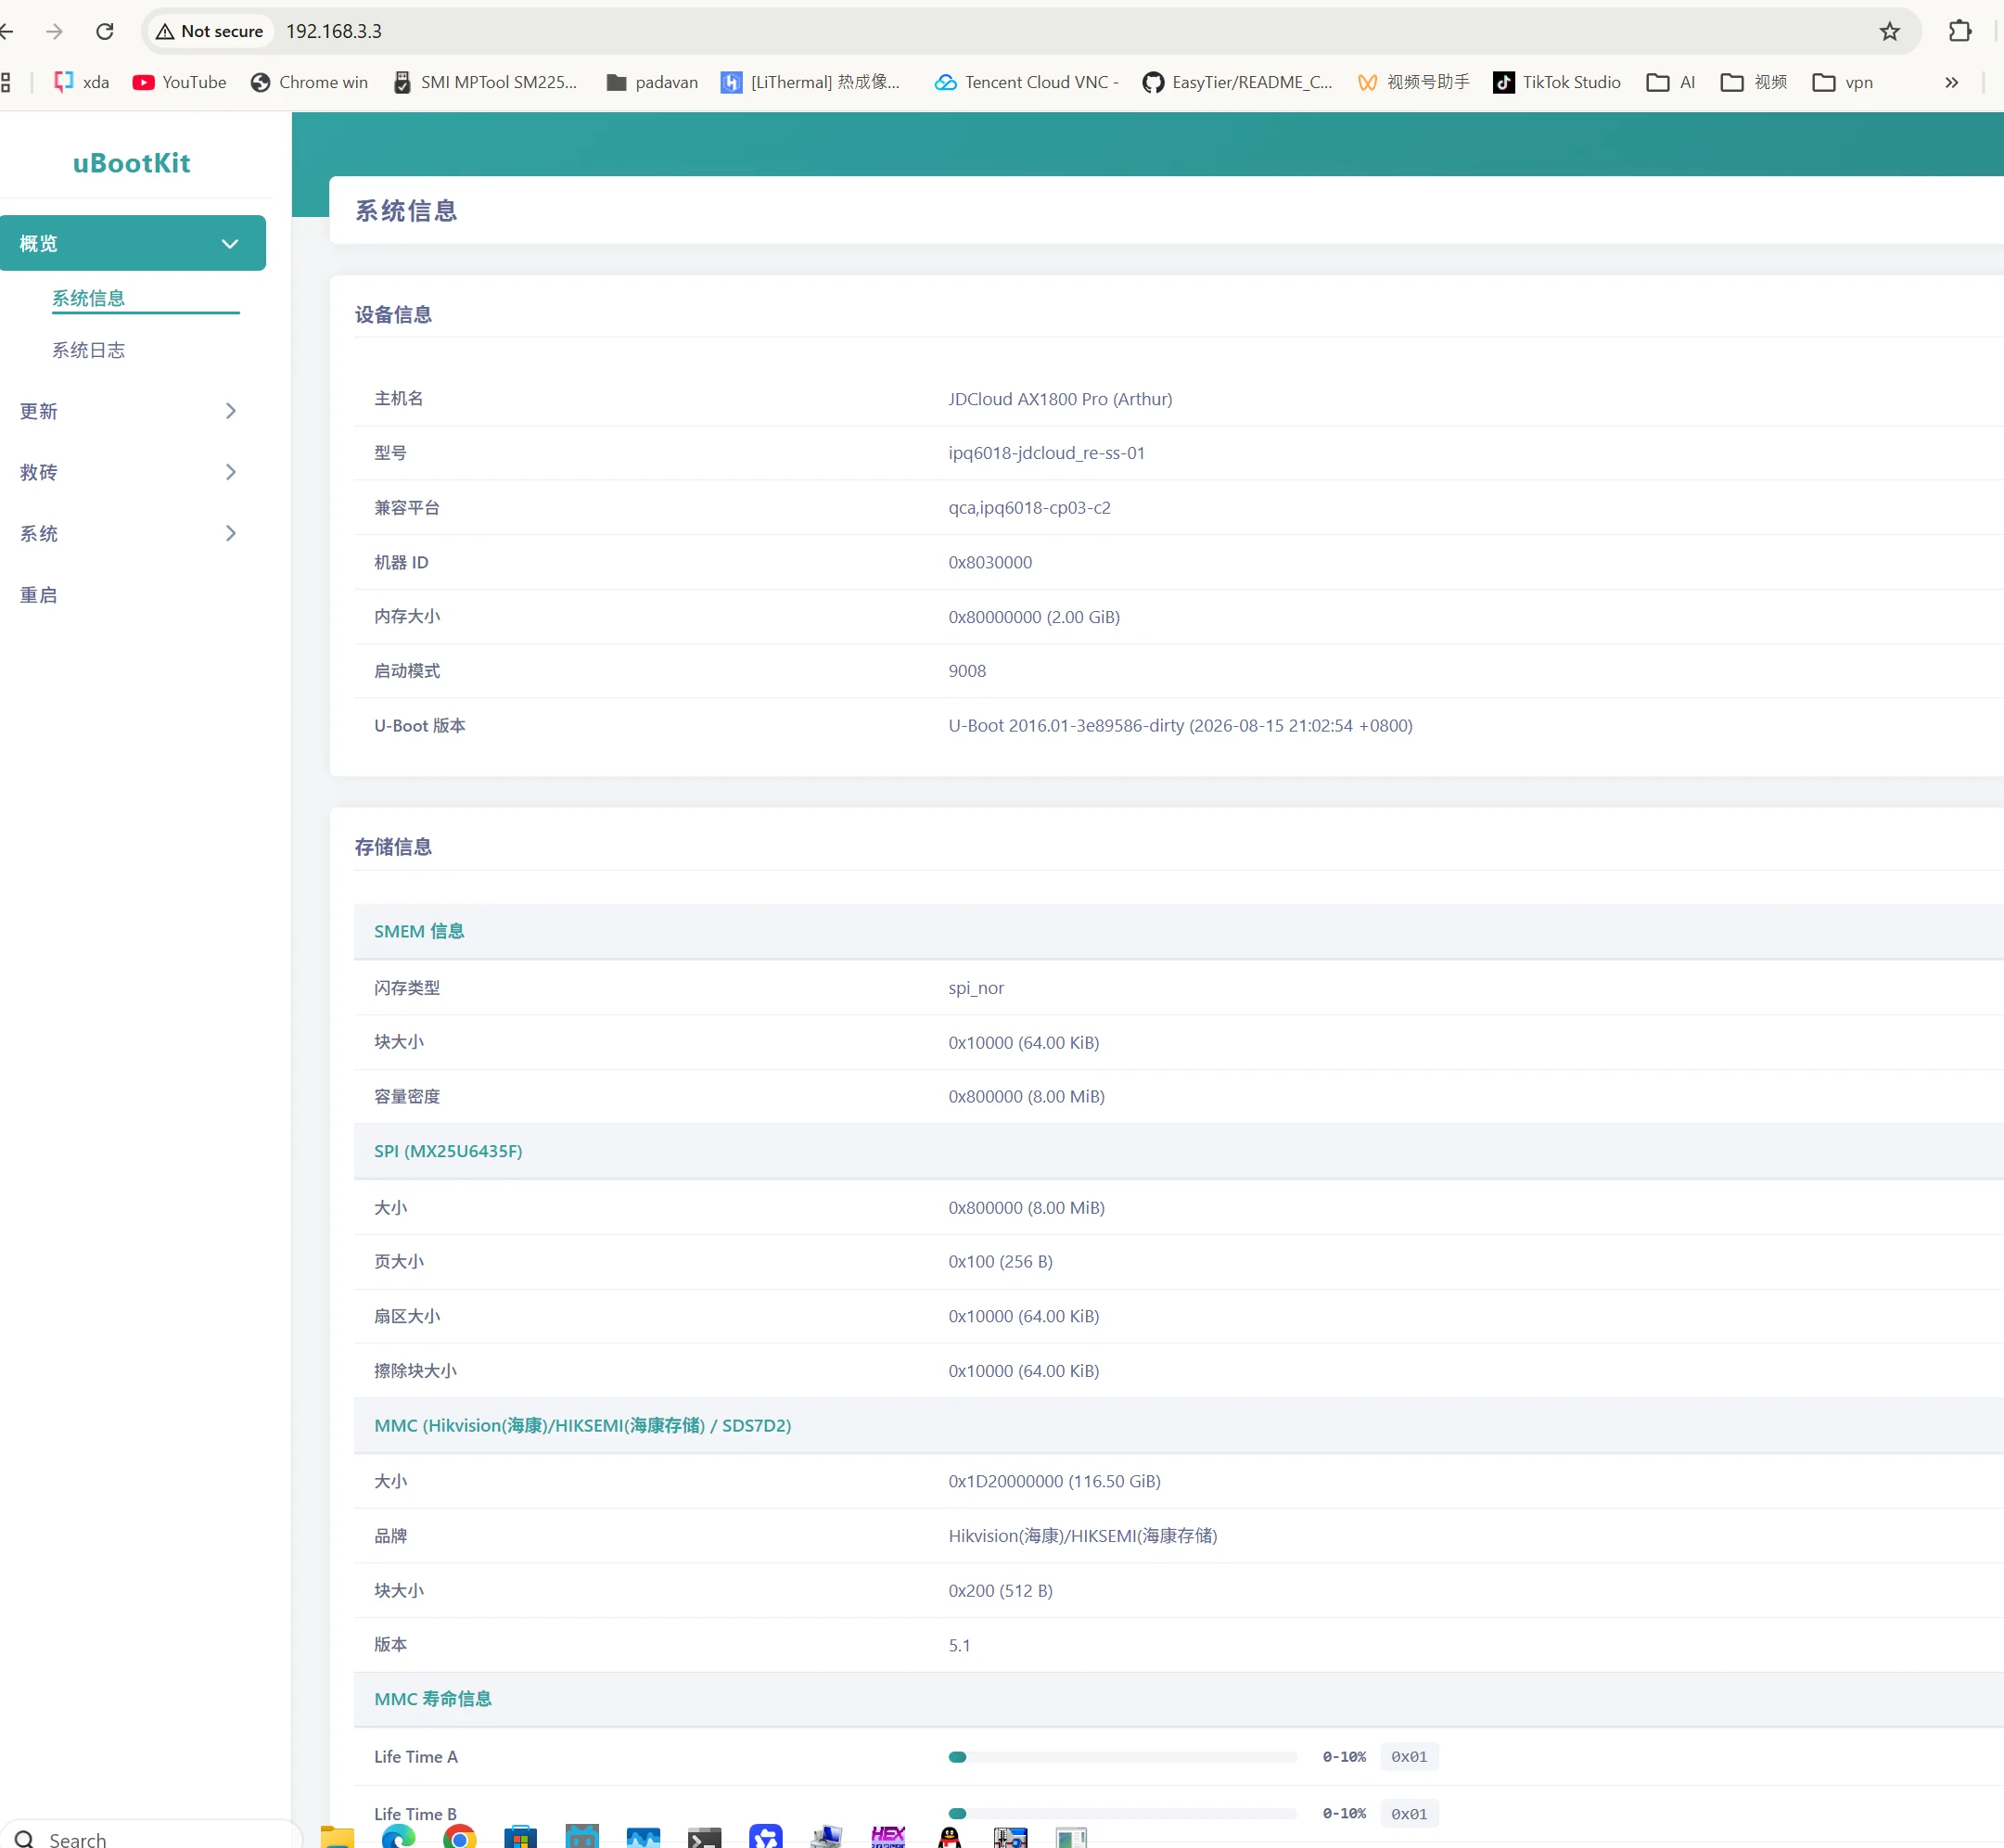Open the TikTok Studio bookmark
2004x1848 pixels.
(1556, 82)
